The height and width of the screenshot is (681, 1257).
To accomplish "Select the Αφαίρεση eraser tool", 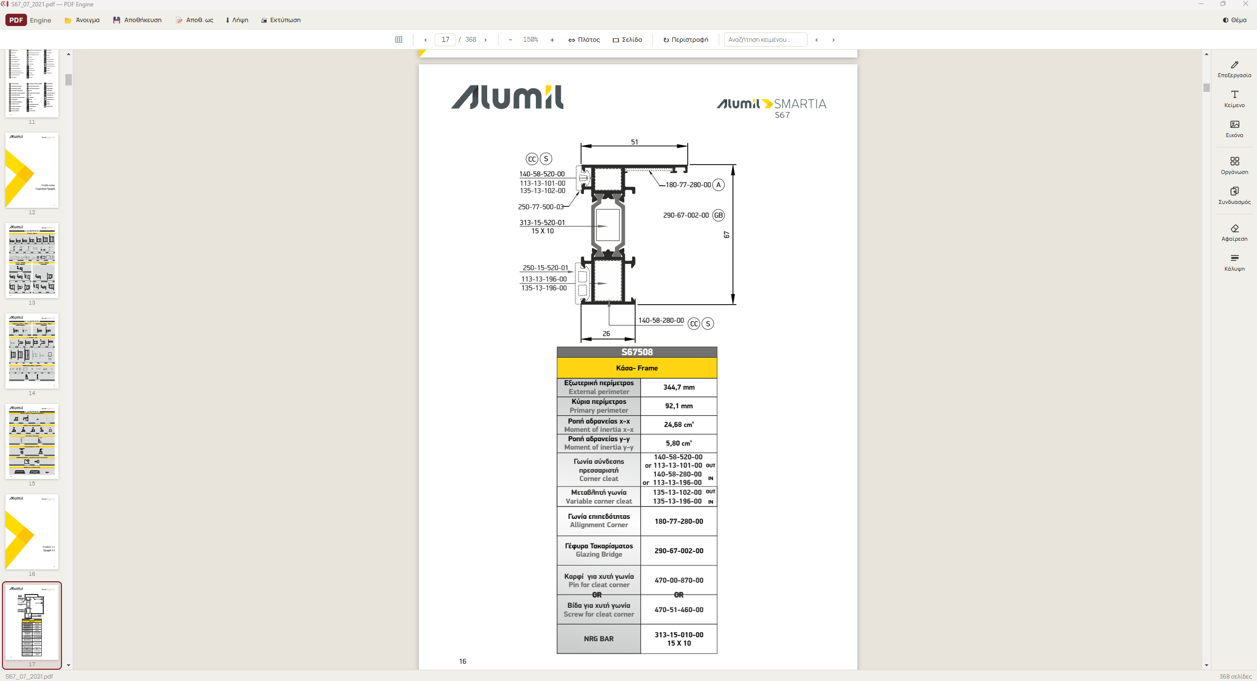I will click(1234, 233).
